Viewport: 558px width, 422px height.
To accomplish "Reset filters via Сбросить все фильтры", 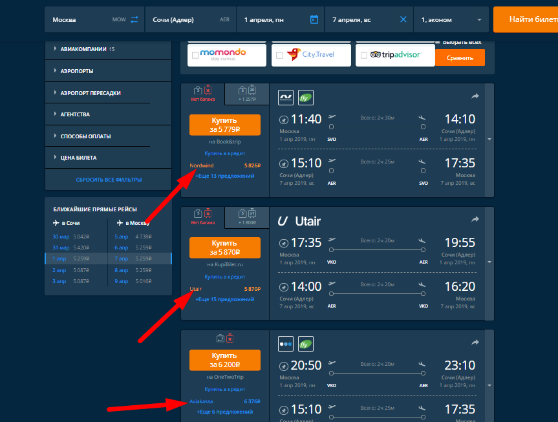I will [109, 180].
